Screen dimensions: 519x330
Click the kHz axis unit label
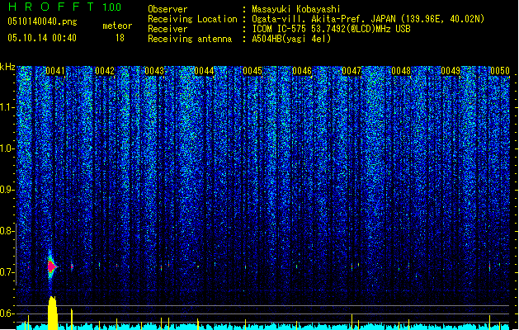[7, 67]
